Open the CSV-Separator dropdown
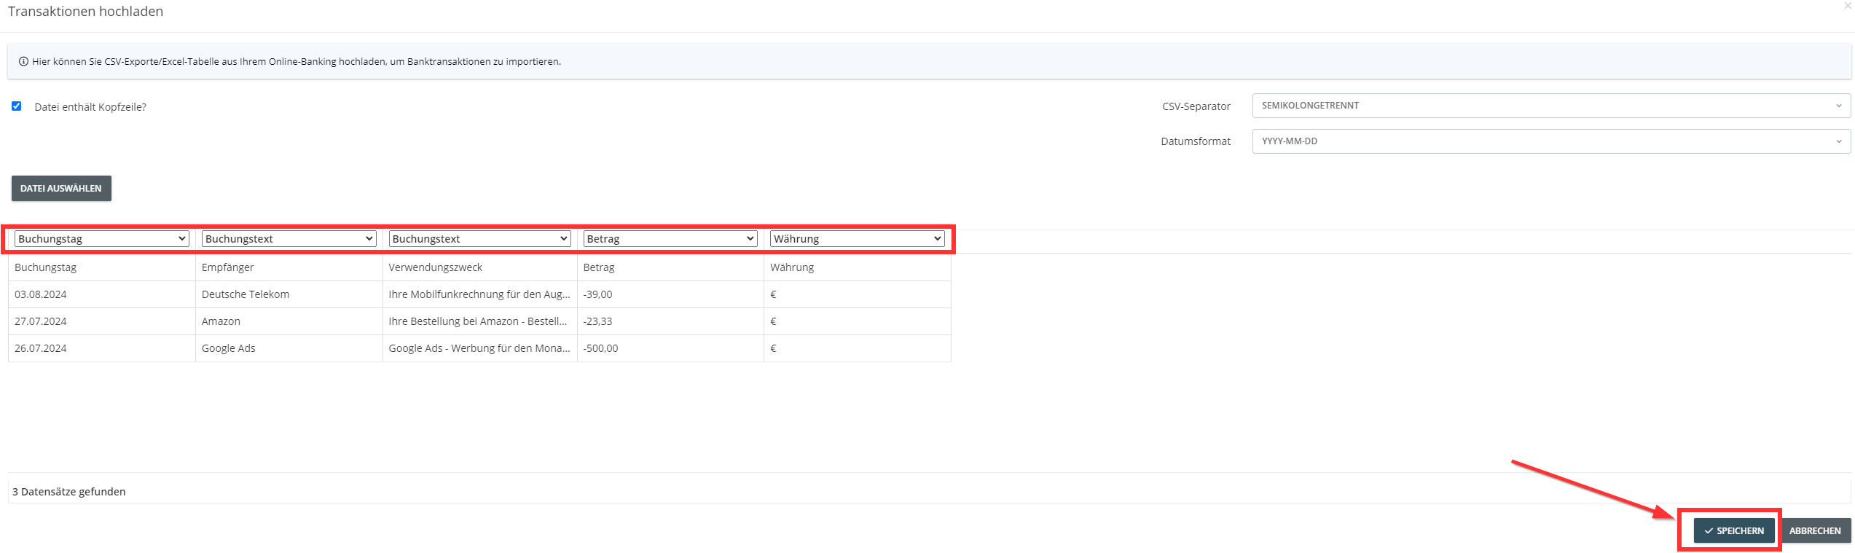The width and height of the screenshot is (1855, 553). point(1551,106)
